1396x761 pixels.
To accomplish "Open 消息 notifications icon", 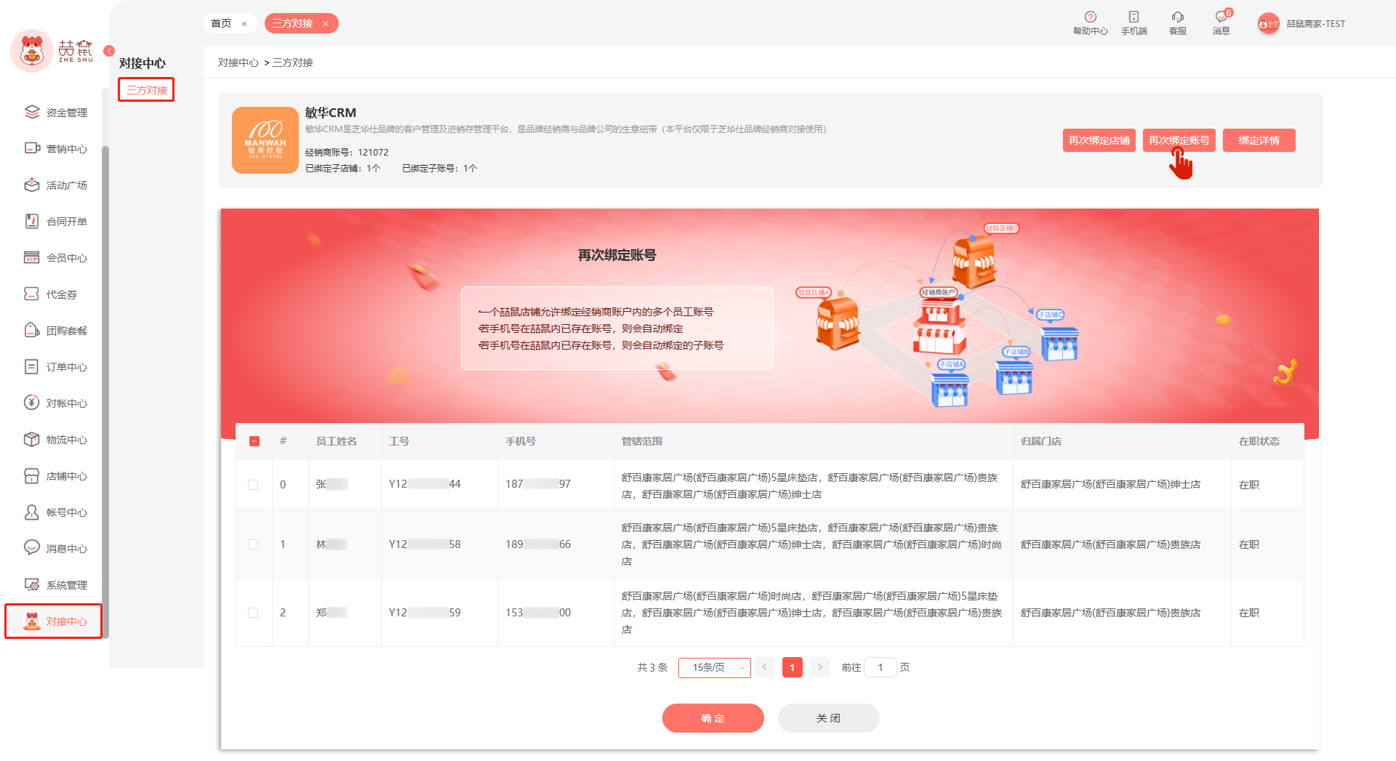I will (x=1221, y=17).
